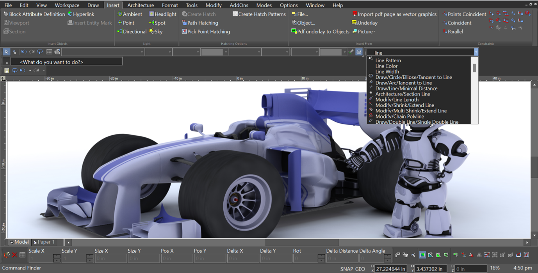Click the 16% zoom level in status bar
Screen dimensions: 538x273
coord(495,268)
